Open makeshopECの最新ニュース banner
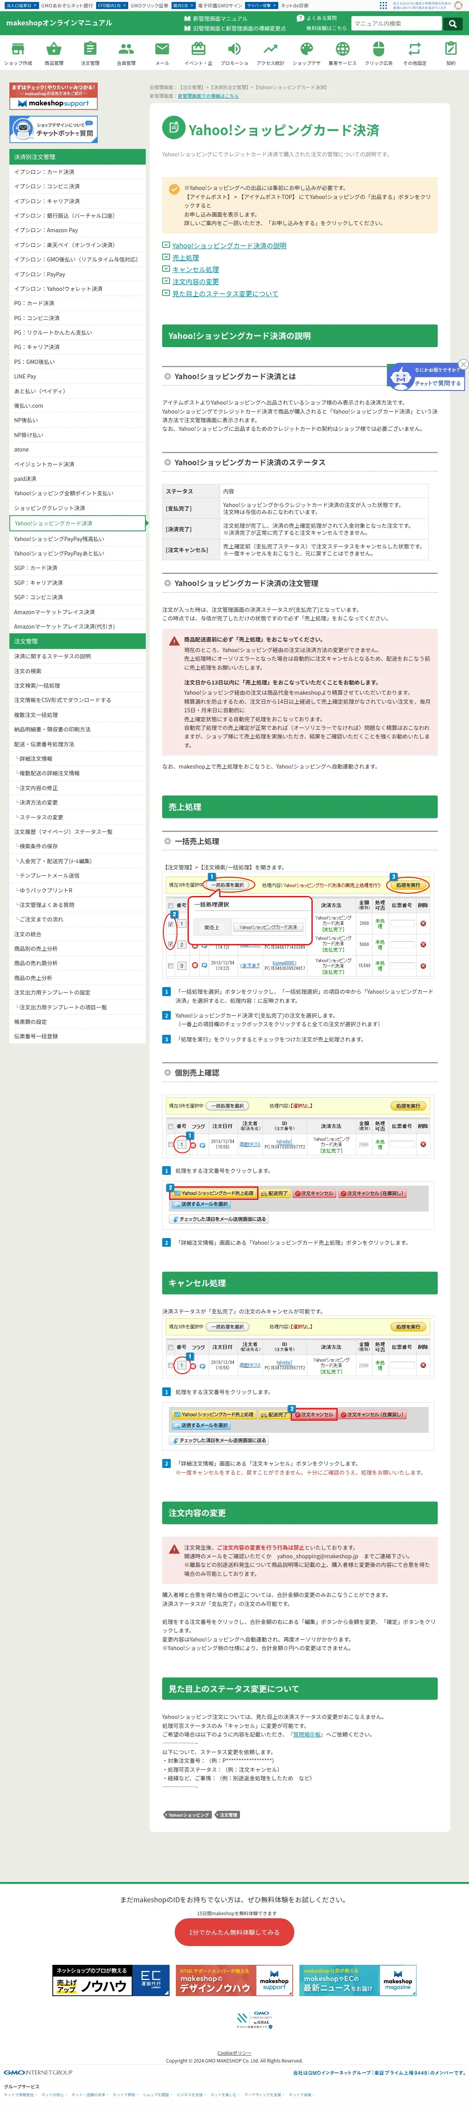469x2113 pixels. [x=358, y=1981]
